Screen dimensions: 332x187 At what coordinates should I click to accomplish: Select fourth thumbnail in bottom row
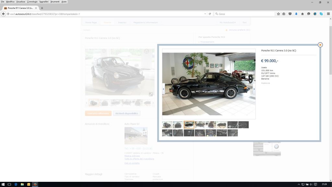(x=200, y=133)
